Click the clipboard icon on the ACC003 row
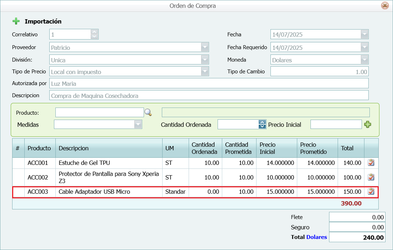The image size is (393, 250). click(370, 192)
